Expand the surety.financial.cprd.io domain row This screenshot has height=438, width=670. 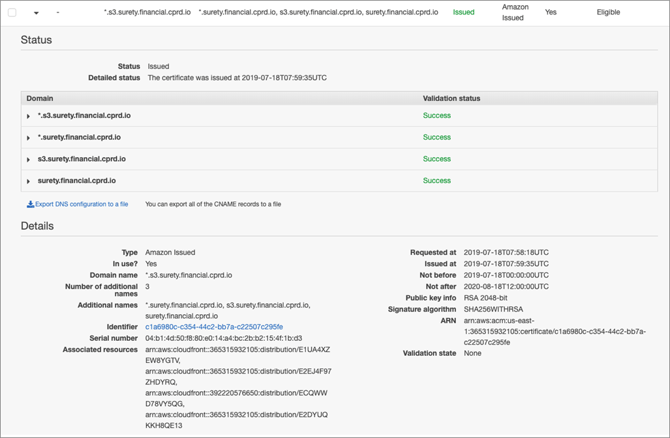(28, 181)
